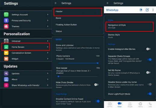Expand Widget chevron arrow
The height and width of the screenshot is (108, 156).
point(48,59)
